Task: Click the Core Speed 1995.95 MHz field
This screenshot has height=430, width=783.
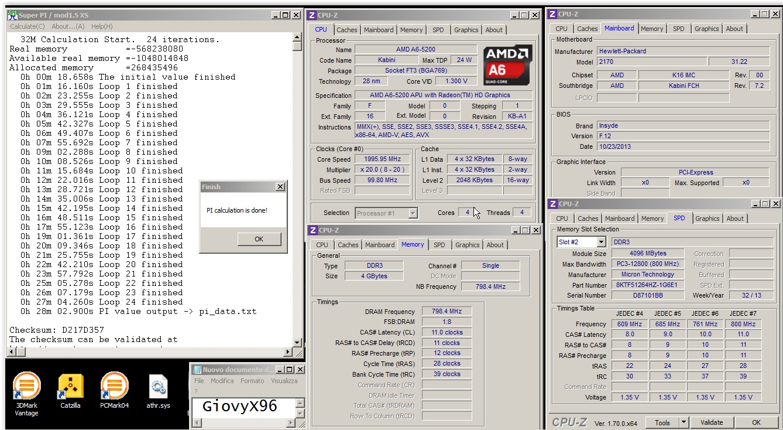Action: (x=383, y=159)
